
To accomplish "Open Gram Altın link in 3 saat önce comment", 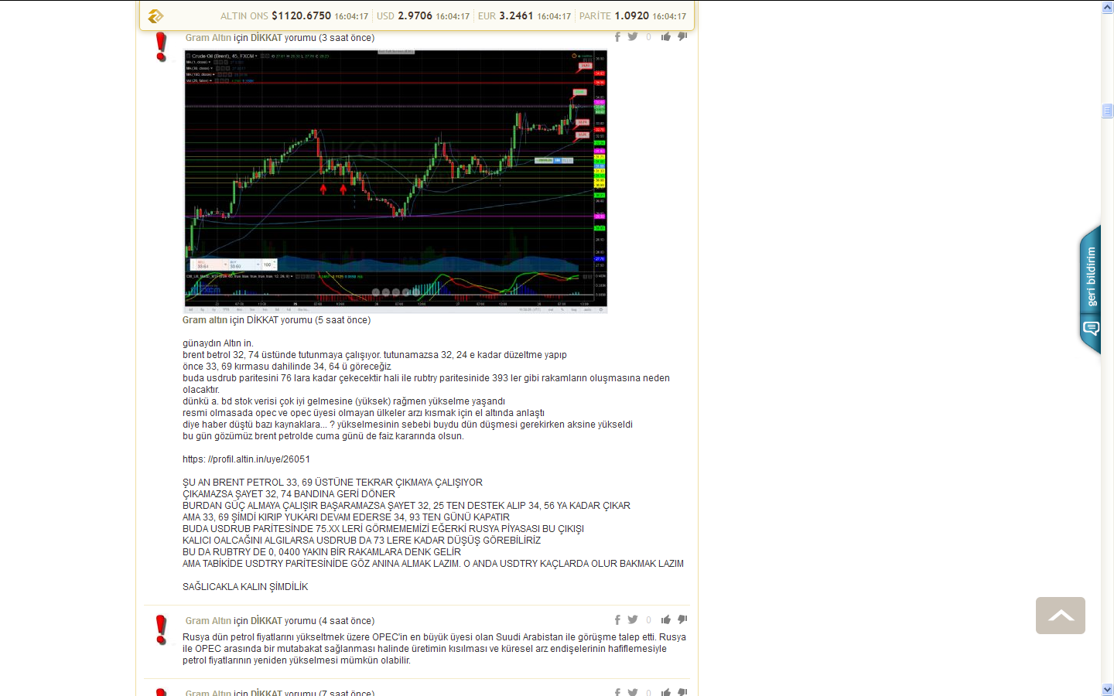I will click(208, 38).
